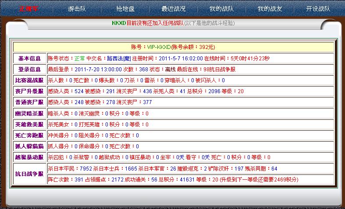The height and width of the screenshot is (209, 345).
Task: Select the 英雄救美服 row label
Action: point(29,125)
